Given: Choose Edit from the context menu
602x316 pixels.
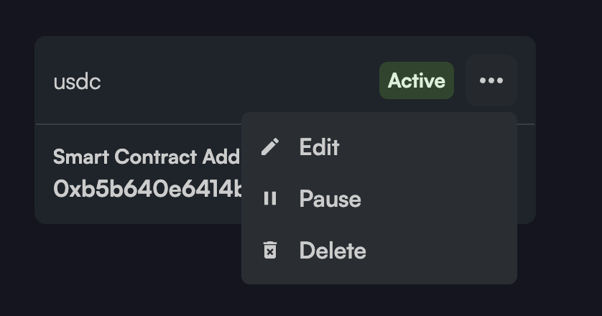Looking at the screenshot, I should coord(319,147).
